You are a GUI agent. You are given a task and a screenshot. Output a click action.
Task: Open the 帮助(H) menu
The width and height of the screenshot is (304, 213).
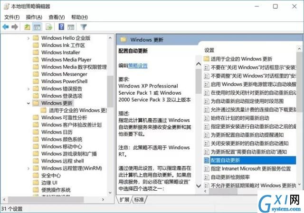(79, 17)
